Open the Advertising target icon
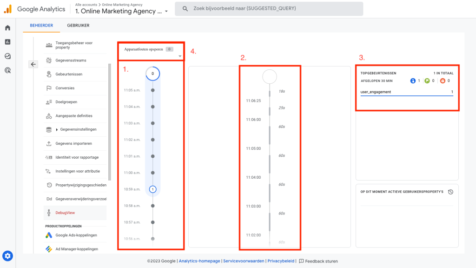 (7, 70)
